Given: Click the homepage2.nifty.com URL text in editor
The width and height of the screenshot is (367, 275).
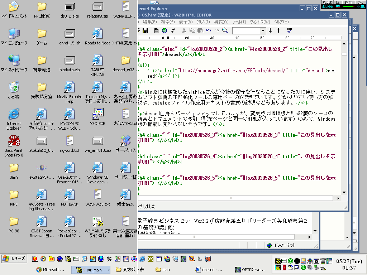Looking at the screenshot, I should (x=233, y=71).
